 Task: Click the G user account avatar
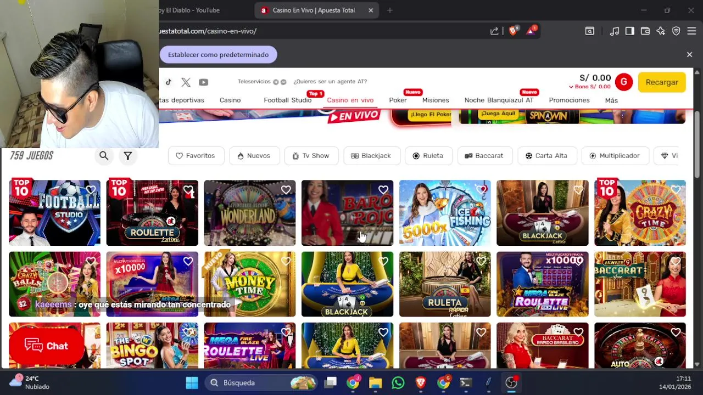(x=624, y=82)
